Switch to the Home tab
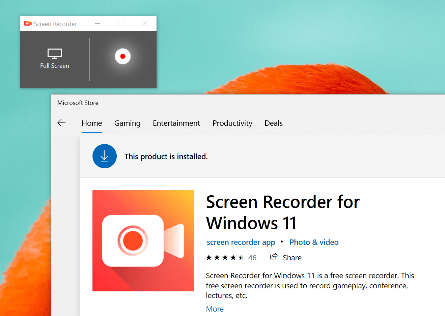The image size is (445, 316). tap(91, 123)
